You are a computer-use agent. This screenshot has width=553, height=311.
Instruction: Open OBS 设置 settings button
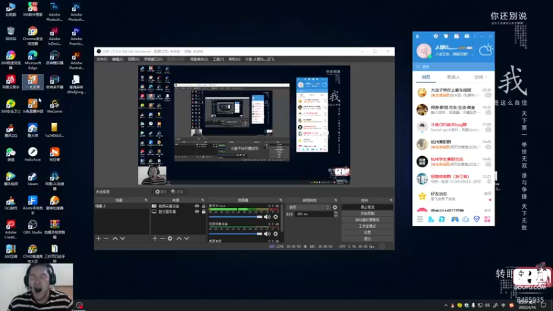point(367,232)
